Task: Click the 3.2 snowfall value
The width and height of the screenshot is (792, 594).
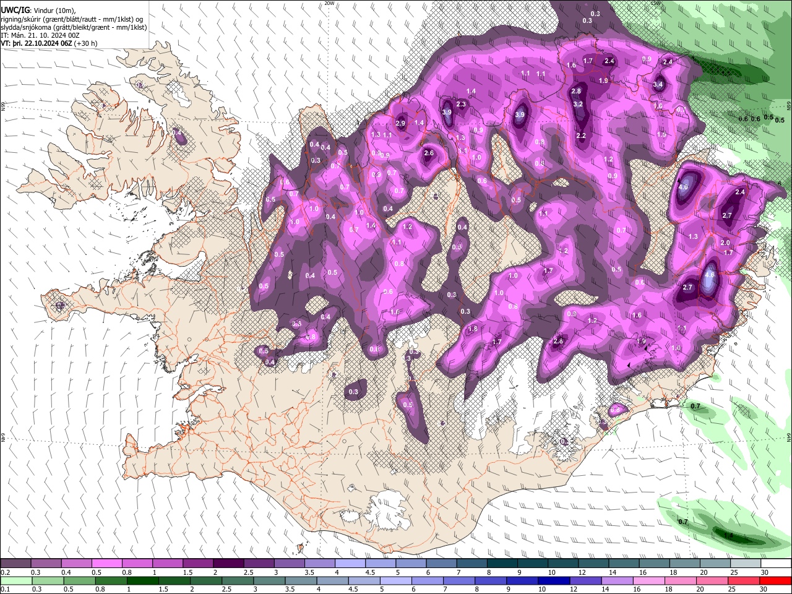Action: (579, 105)
